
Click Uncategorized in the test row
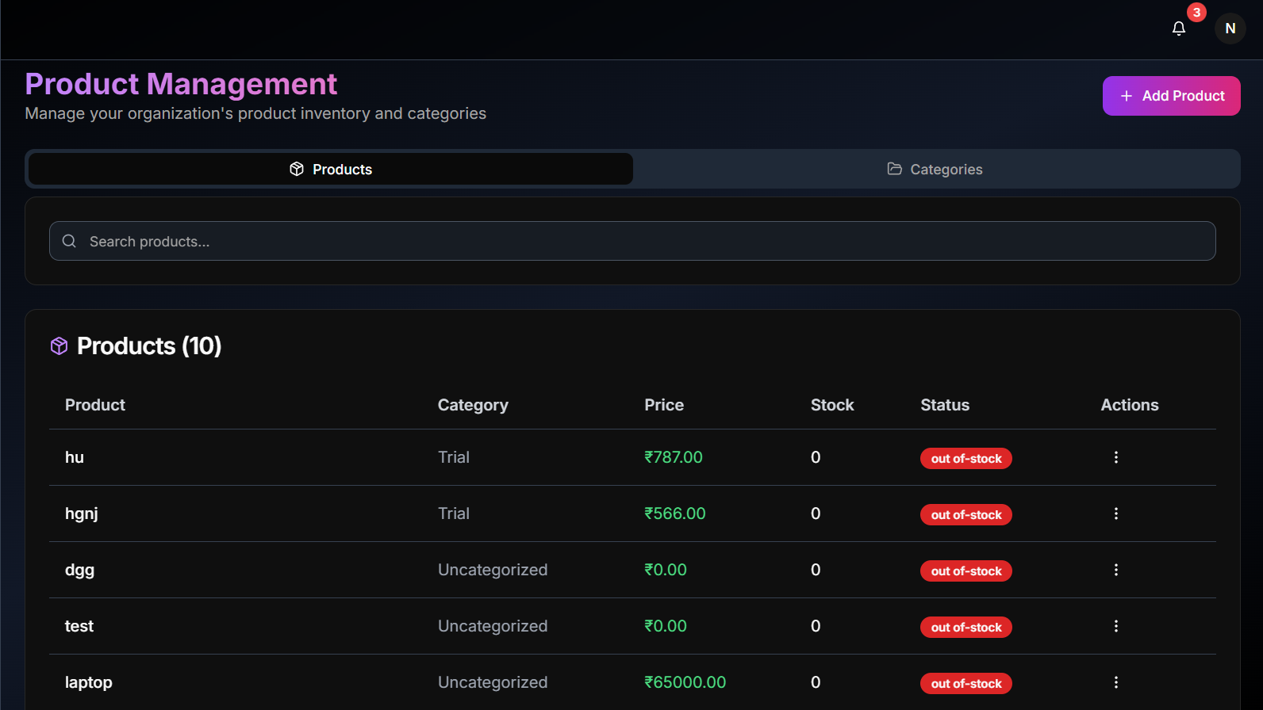click(x=493, y=626)
